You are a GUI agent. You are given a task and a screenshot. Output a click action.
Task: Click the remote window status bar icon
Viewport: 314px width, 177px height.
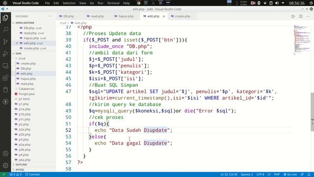click(3, 175)
